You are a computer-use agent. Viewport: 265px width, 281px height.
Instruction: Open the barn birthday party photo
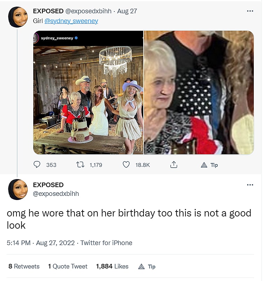coord(88,93)
